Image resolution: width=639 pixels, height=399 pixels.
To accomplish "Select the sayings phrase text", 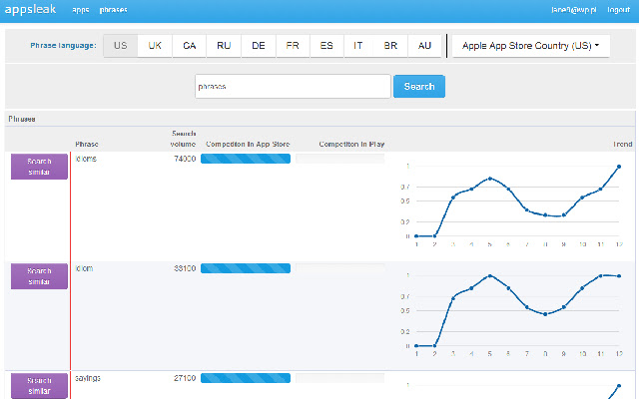I will click(88, 378).
